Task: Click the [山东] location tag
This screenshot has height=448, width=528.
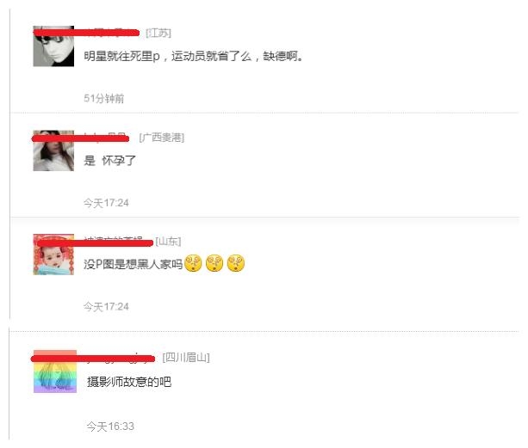Action: point(168,242)
